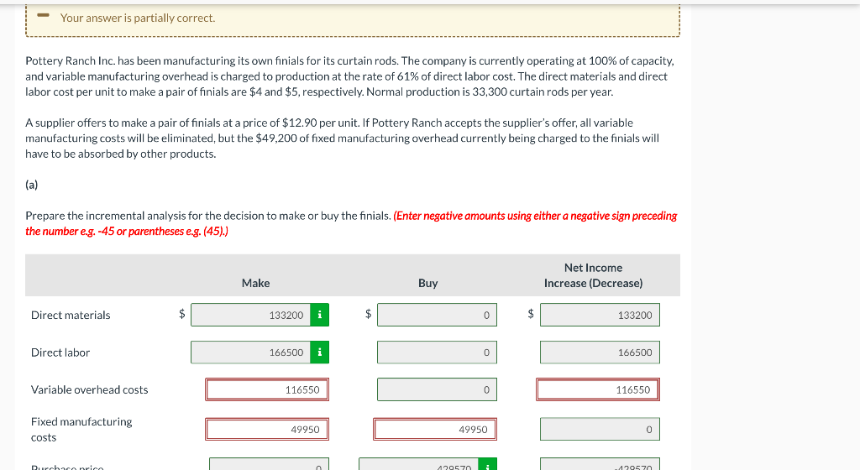This screenshot has height=470, width=860.
Task: Click the 'Your answer is partially correct.' message
Action: click(x=138, y=18)
